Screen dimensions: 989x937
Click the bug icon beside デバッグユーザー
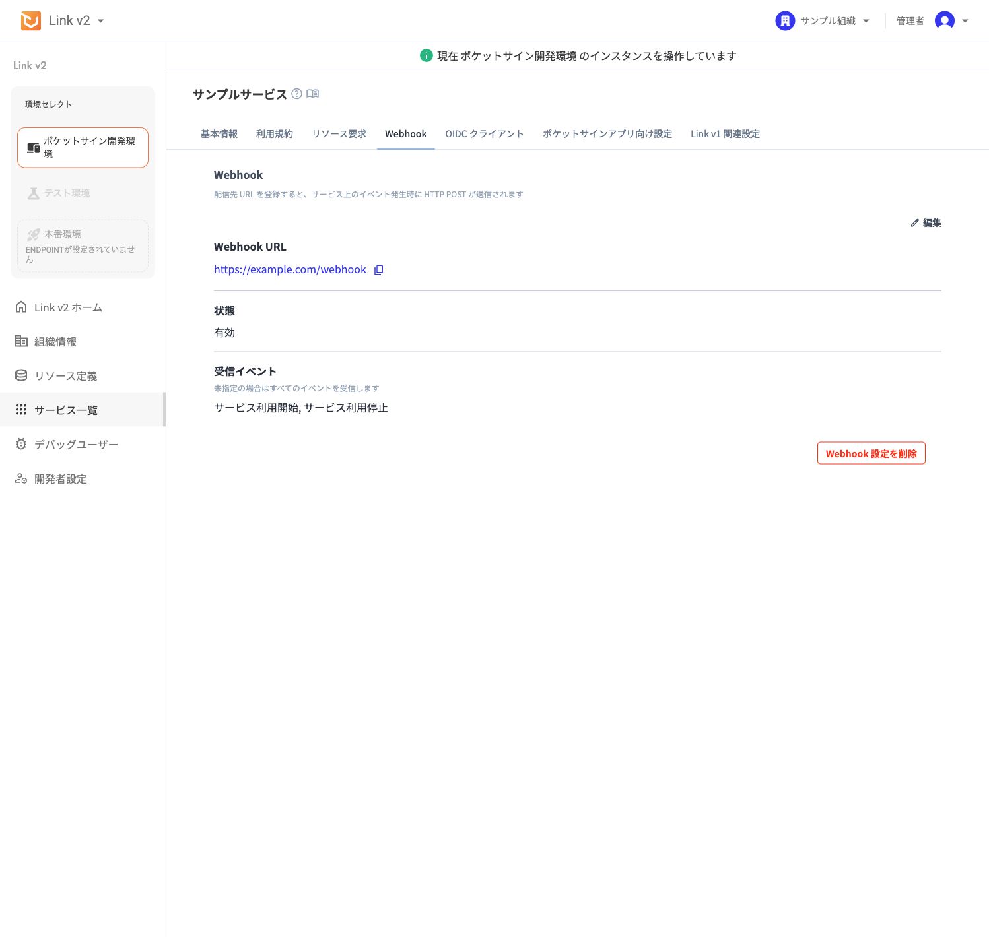[x=21, y=444]
